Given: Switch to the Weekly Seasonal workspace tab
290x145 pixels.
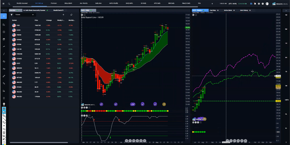Looking at the screenshot, I should (22, 3).
